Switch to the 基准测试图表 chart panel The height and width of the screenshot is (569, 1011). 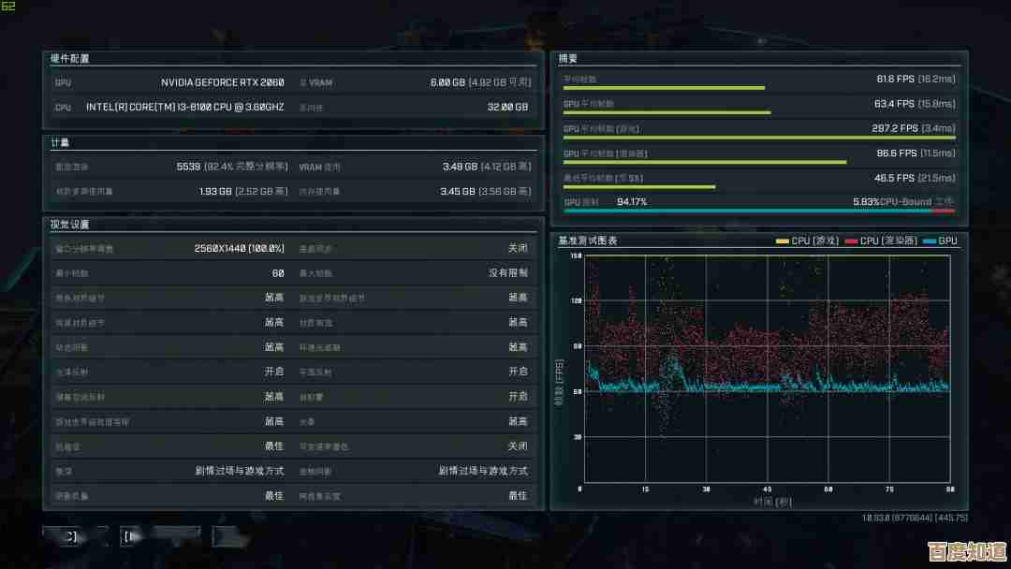pyautogui.click(x=585, y=241)
